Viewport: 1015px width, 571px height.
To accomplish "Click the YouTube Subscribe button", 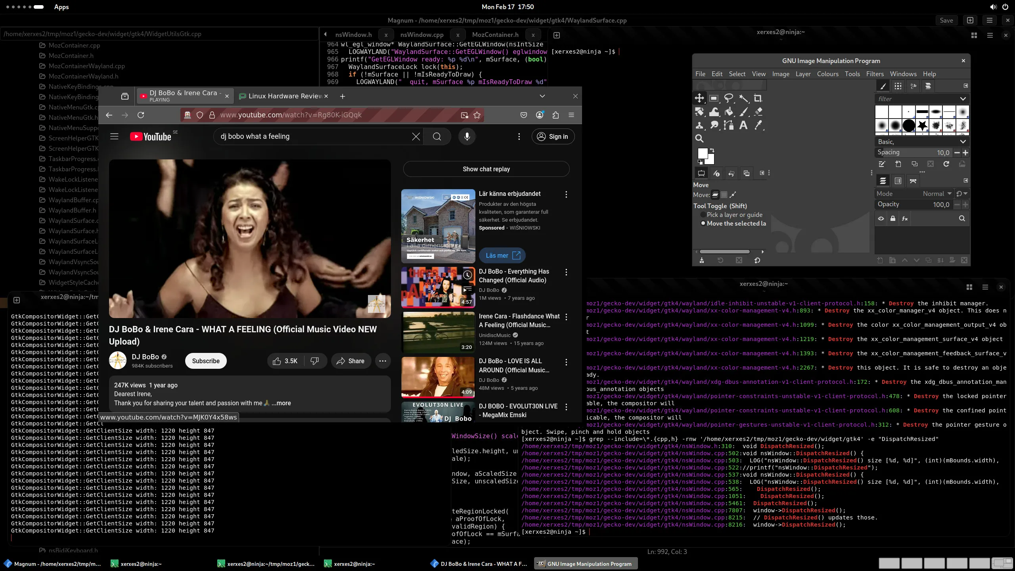I will pyautogui.click(x=206, y=361).
